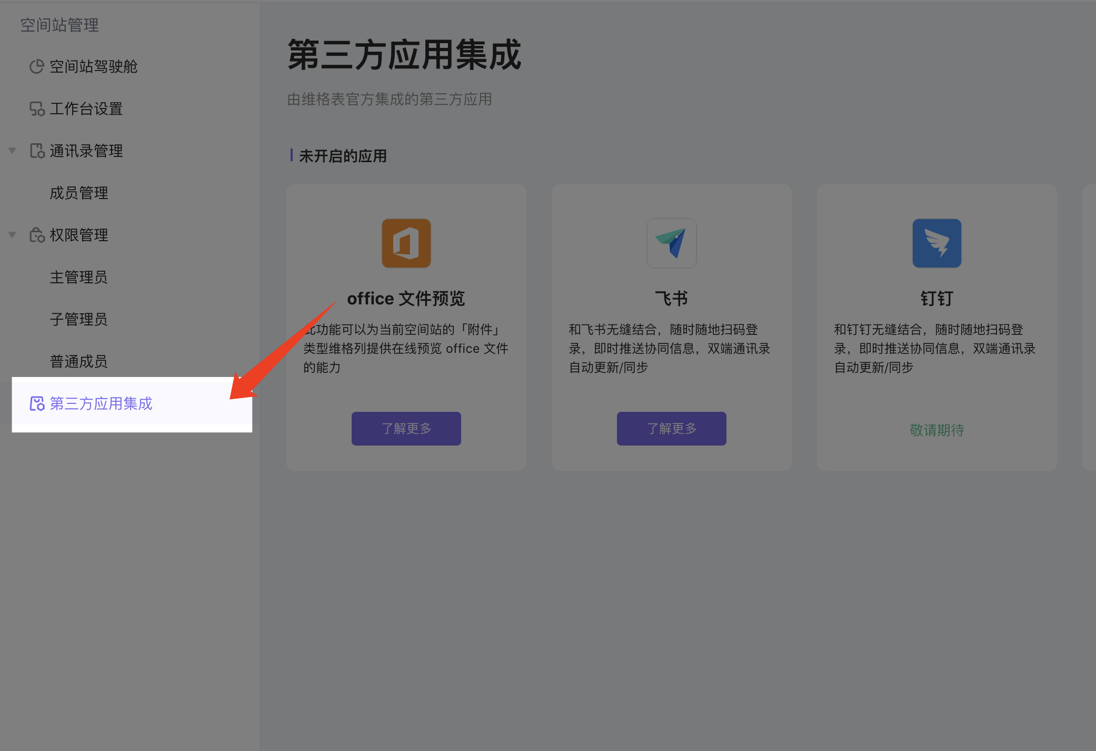Click the 工作台设置 sidebar icon
Screen dimensions: 1096x751
pyautogui.click(x=36, y=108)
